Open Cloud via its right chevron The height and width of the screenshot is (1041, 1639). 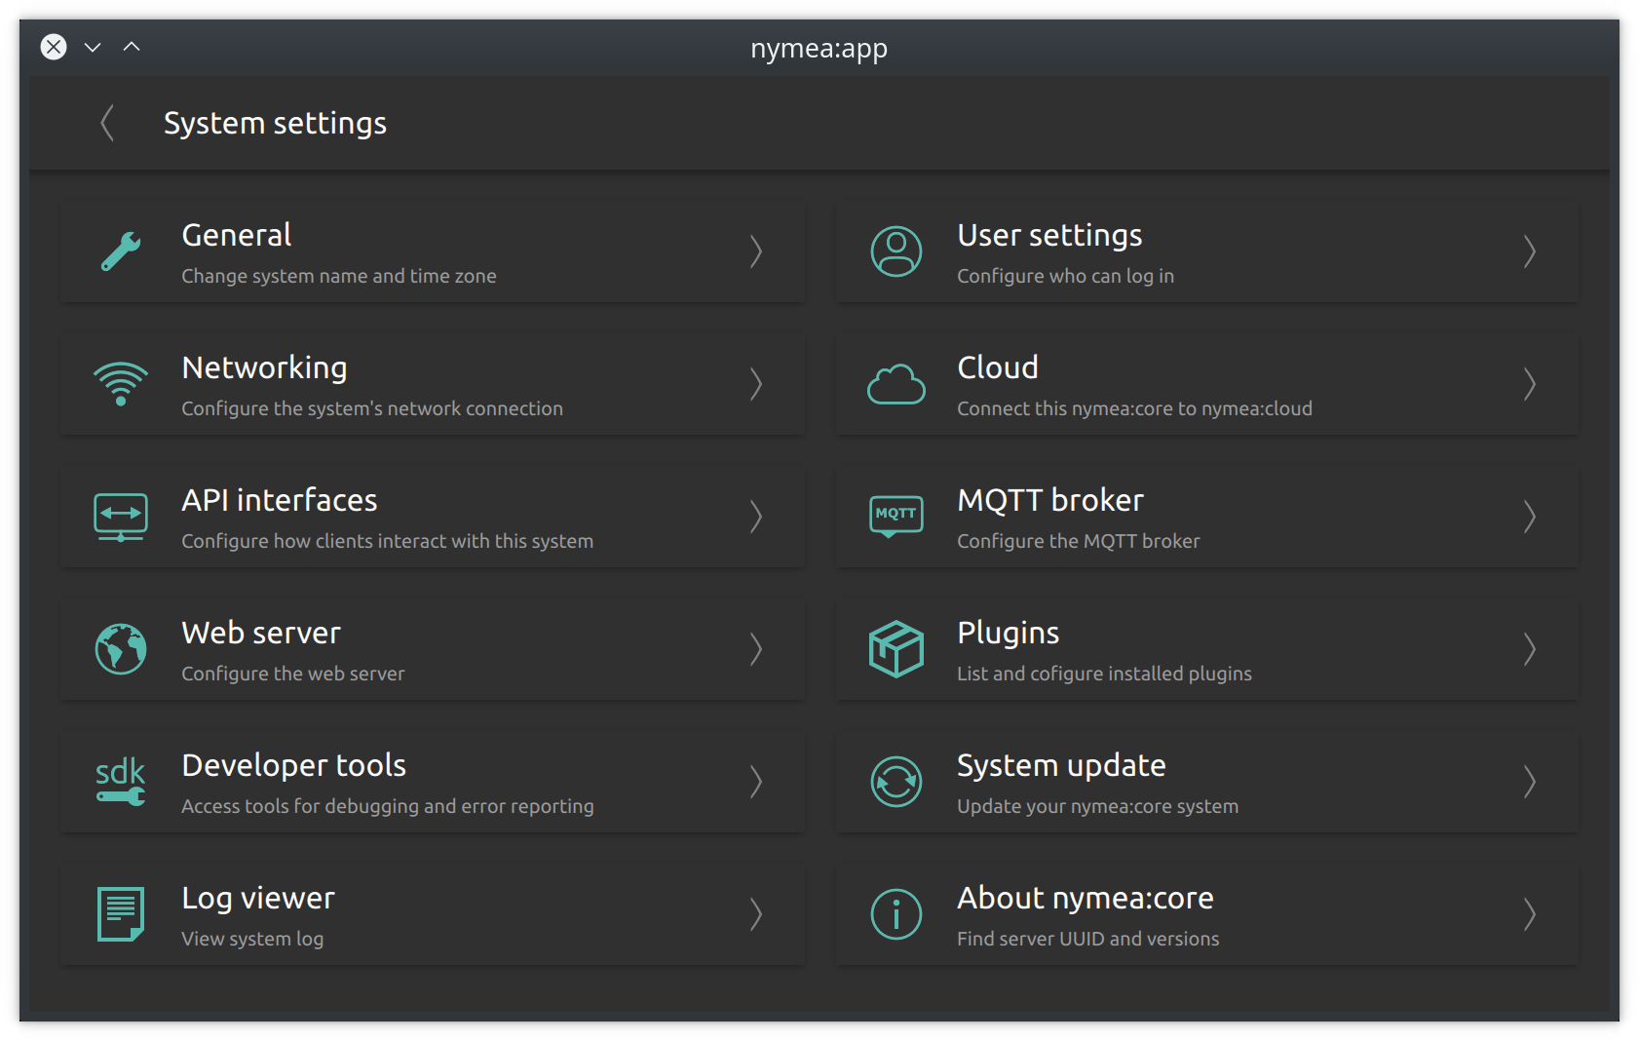(1530, 384)
